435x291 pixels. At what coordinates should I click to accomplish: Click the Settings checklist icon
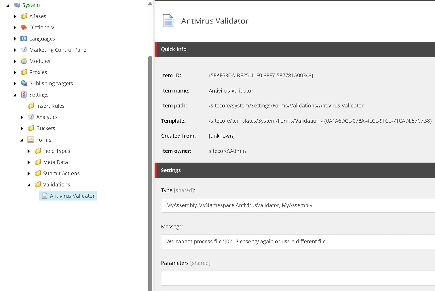coord(24,95)
